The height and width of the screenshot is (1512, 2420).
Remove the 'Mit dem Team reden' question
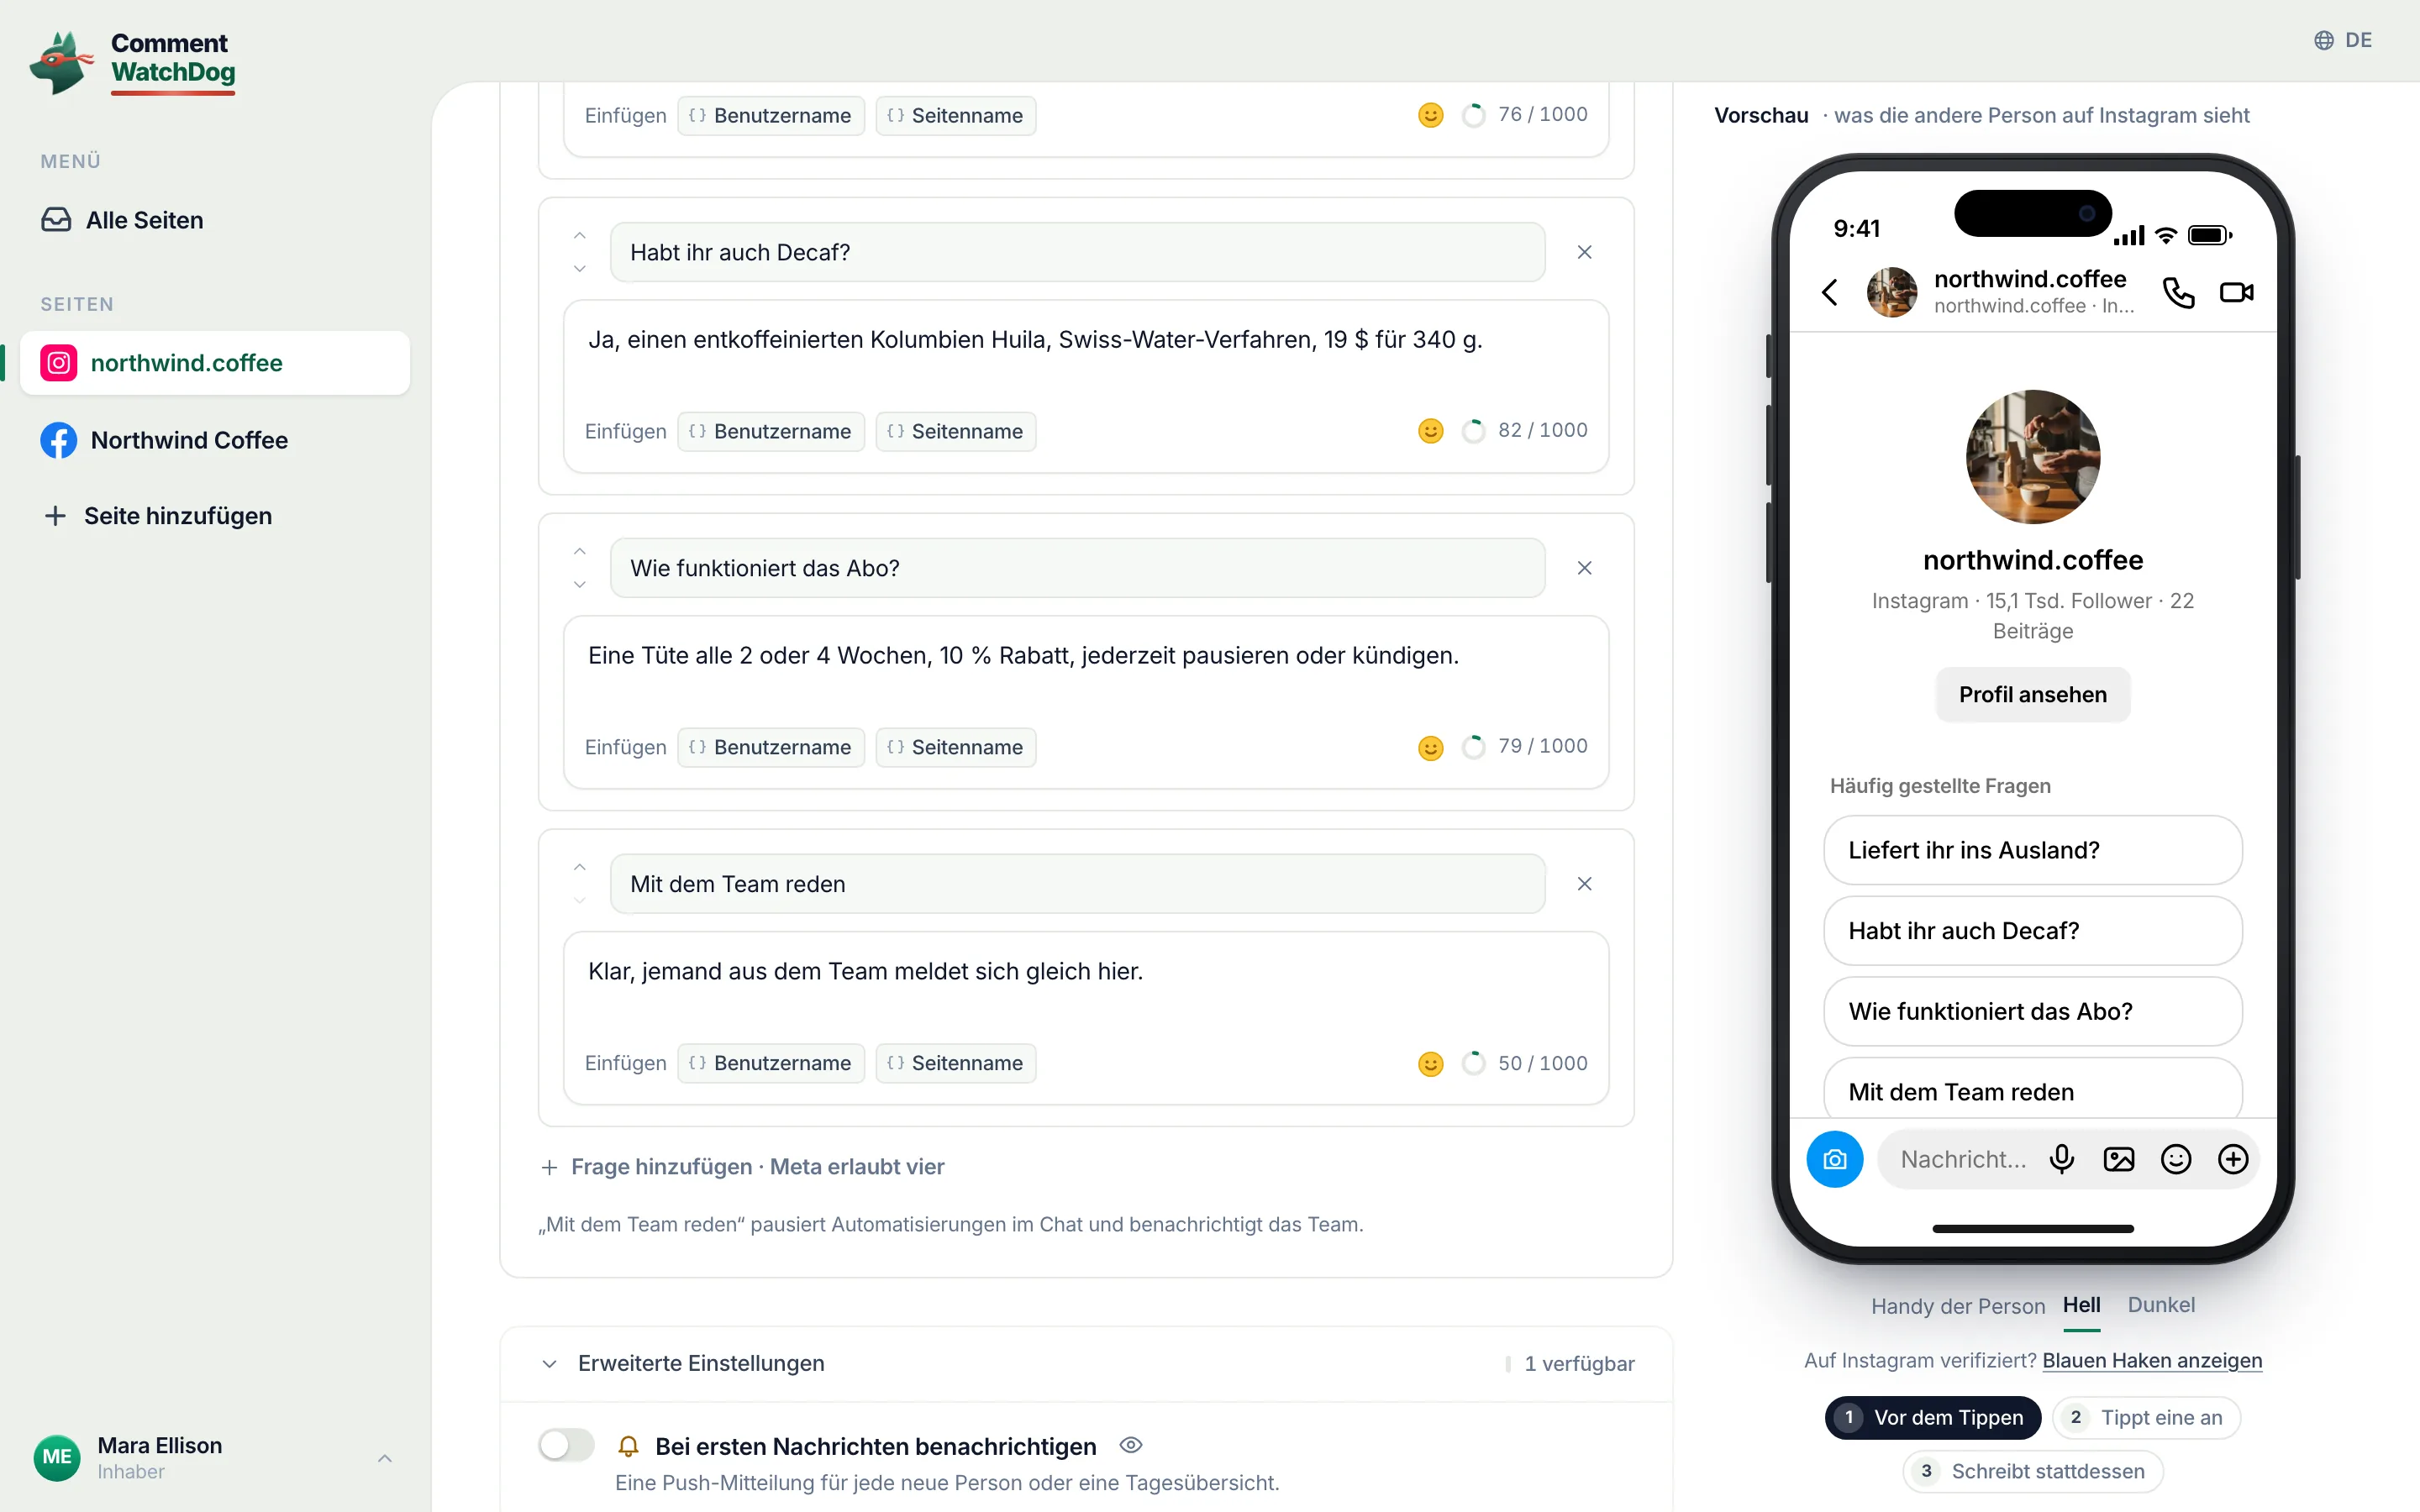point(1584,884)
